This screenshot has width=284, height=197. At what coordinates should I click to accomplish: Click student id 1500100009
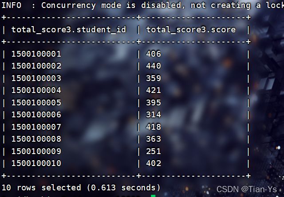point(36,151)
